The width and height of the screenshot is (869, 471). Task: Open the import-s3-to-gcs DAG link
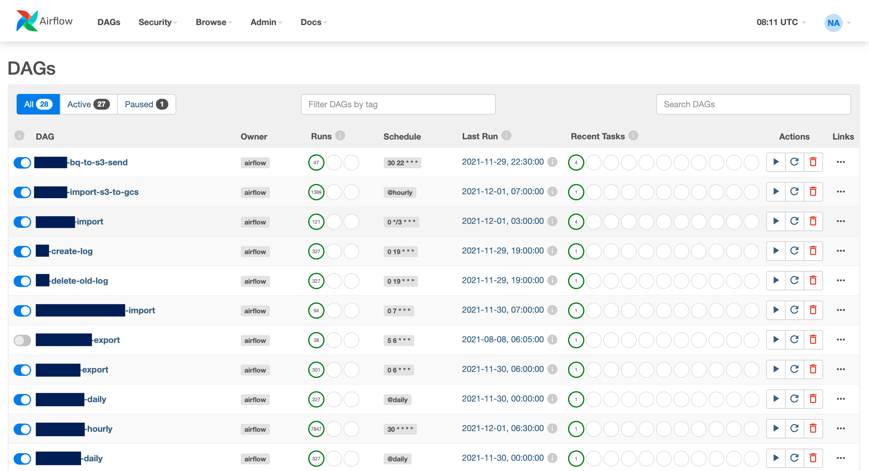pos(104,192)
